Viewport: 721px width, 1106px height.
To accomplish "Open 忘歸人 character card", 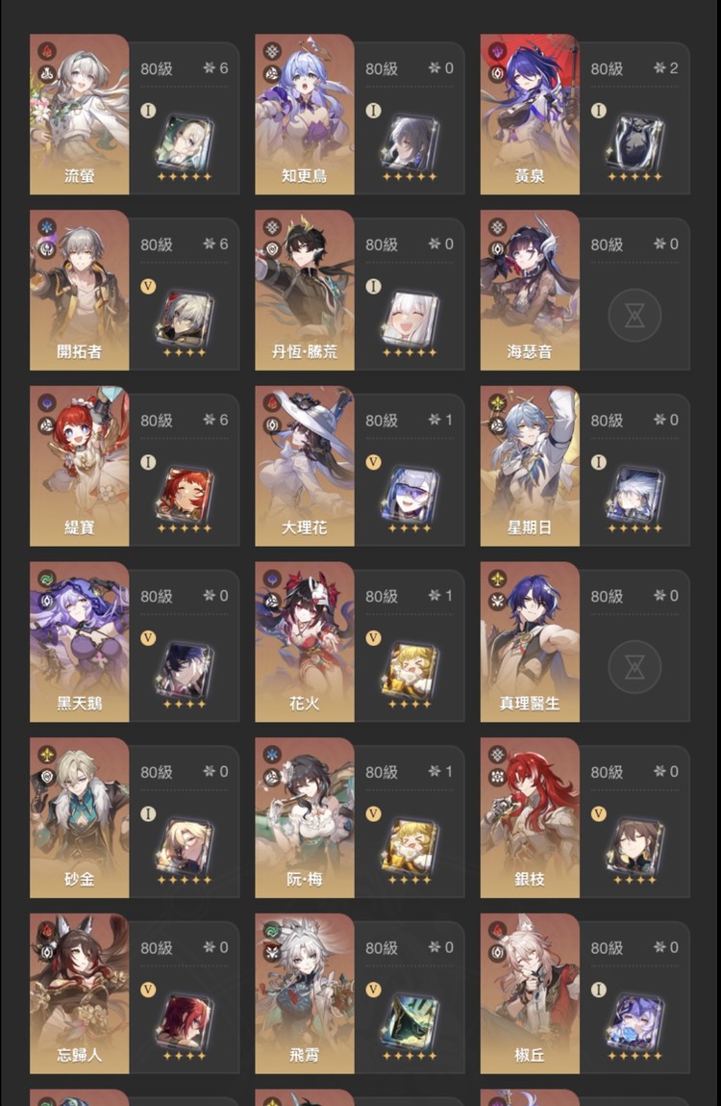I will [x=135, y=993].
